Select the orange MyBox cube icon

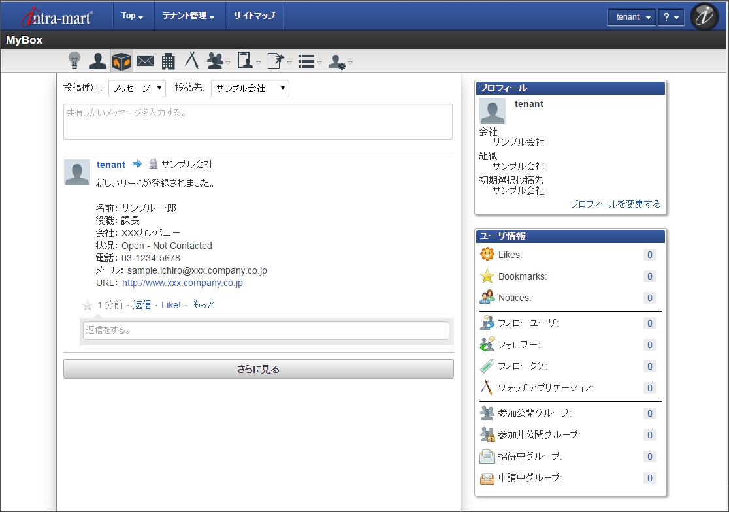click(x=121, y=61)
